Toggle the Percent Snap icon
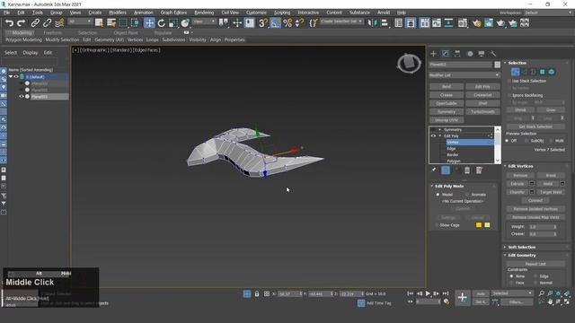This screenshot has width=575, height=323. click(x=287, y=23)
